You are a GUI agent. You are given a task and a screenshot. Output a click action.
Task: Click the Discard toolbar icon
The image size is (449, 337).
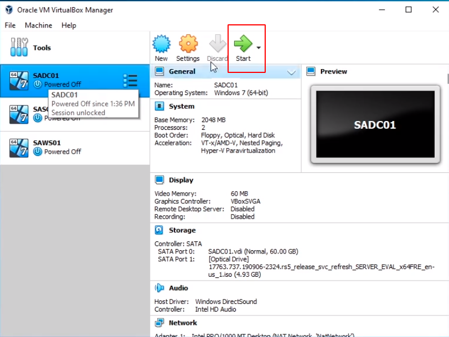pos(217,44)
